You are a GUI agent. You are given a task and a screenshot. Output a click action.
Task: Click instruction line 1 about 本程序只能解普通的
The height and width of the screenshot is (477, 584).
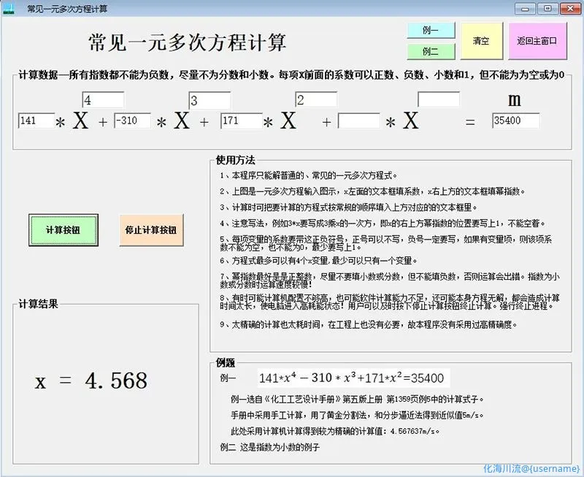309,175
